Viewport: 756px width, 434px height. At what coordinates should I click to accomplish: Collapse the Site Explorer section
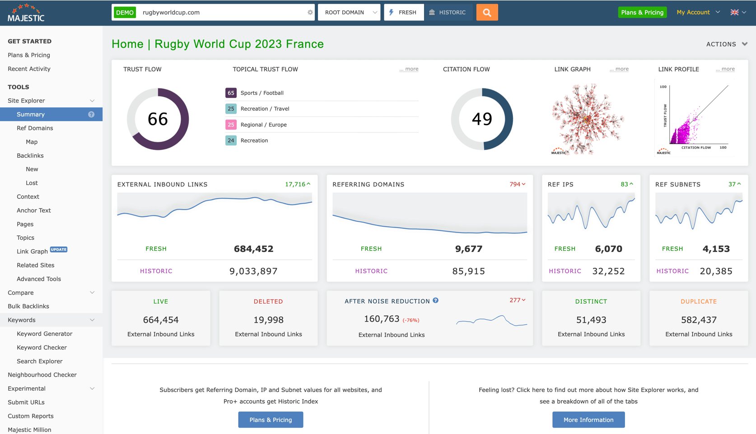coord(92,101)
